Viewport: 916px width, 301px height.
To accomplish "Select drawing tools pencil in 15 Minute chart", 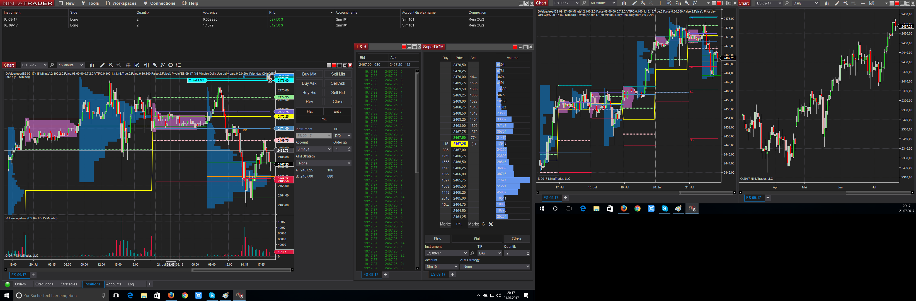I will (102, 65).
